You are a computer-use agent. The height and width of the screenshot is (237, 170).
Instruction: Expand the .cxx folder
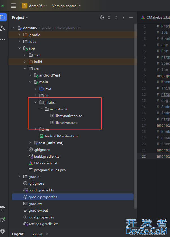(25, 55)
